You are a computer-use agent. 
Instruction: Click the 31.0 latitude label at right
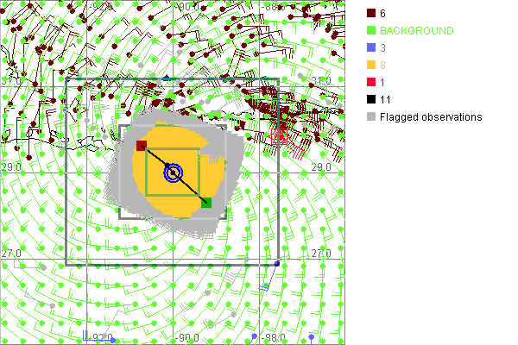(320, 80)
